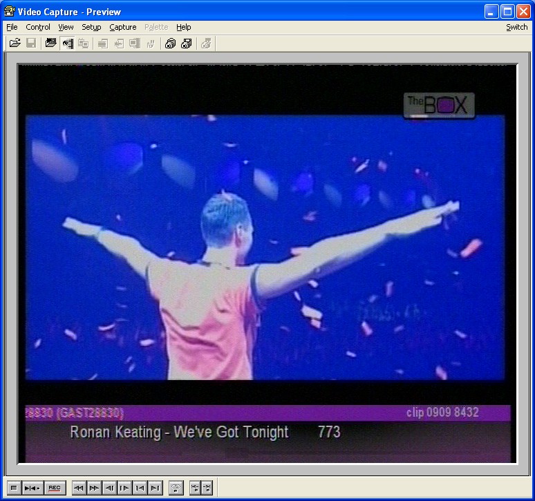Click the tape loop icon button
535x501 pixels.
176,488
